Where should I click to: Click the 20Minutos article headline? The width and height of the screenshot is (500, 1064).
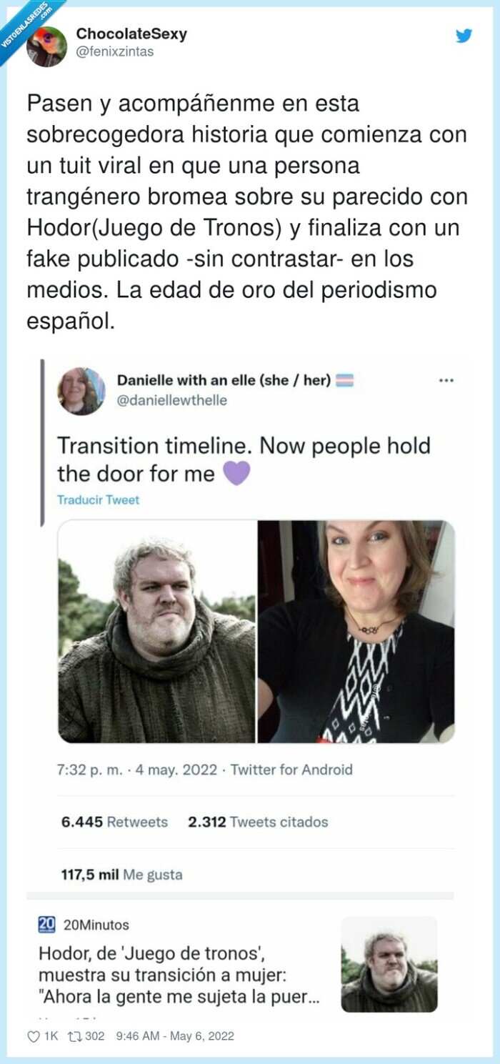click(x=179, y=975)
